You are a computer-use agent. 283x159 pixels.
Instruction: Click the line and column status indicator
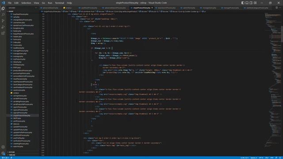click(x=245, y=158)
